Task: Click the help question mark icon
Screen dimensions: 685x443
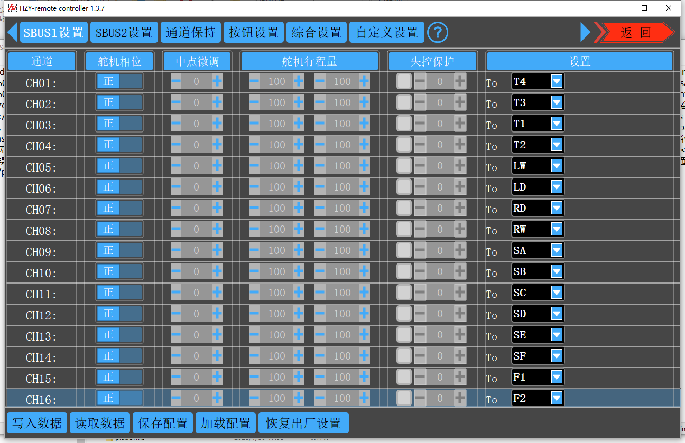Action: tap(438, 33)
